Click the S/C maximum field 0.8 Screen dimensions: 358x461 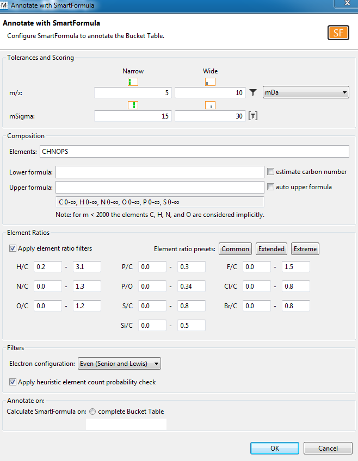[x=192, y=306]
